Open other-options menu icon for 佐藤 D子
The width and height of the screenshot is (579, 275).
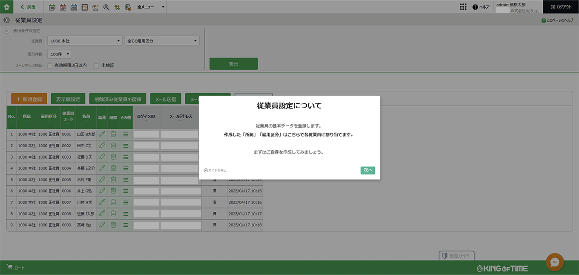pyautogui.click(x=125, y=157)
